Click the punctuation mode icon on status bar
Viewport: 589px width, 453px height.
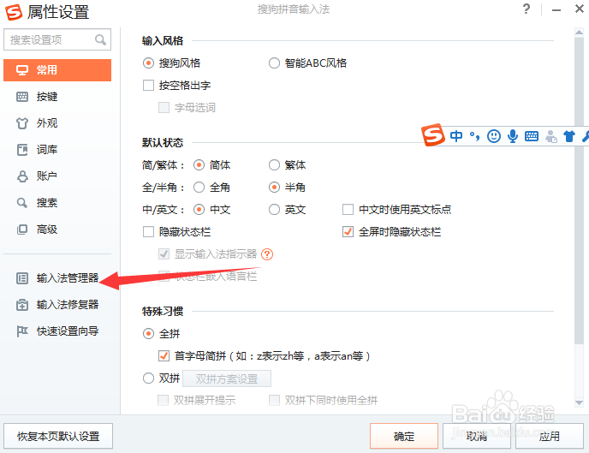pos(475,136)
